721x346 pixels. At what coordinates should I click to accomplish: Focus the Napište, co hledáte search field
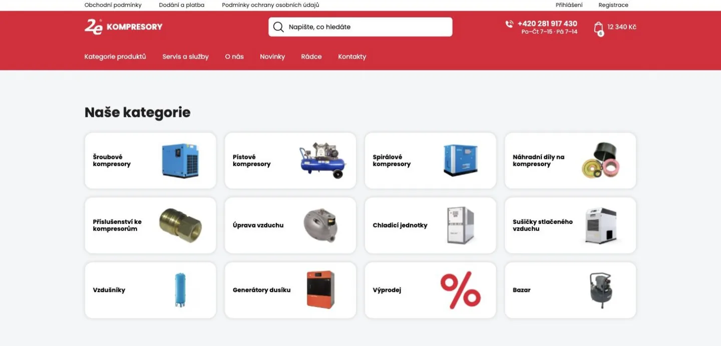click(x=360, y=27)
